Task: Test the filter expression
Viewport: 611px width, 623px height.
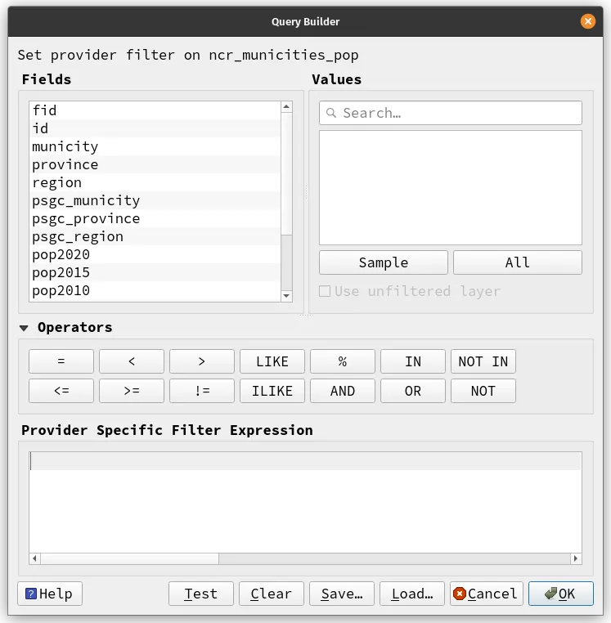Action: (x=201, y=594)
